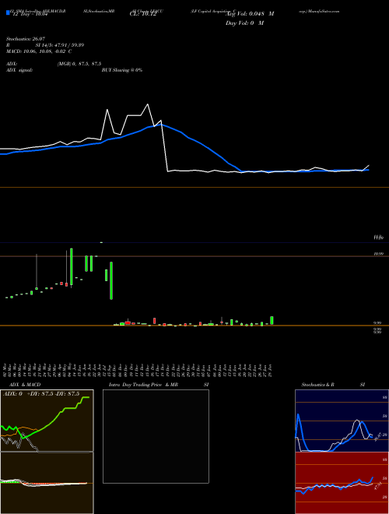Click the 'Intra Day Trading Price & MR SI' title
This screenshot has height=514, width=389.
pos(159,385)
